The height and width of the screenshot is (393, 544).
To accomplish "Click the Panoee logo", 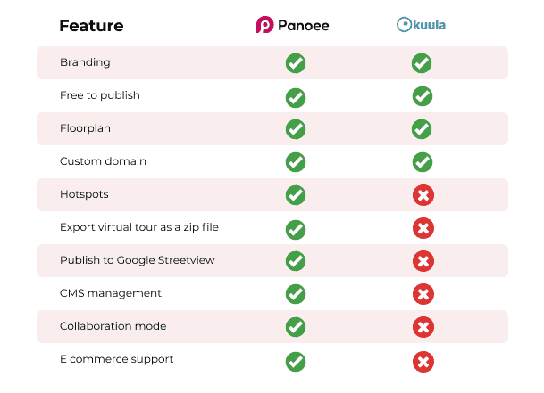I will coord(292,25).
